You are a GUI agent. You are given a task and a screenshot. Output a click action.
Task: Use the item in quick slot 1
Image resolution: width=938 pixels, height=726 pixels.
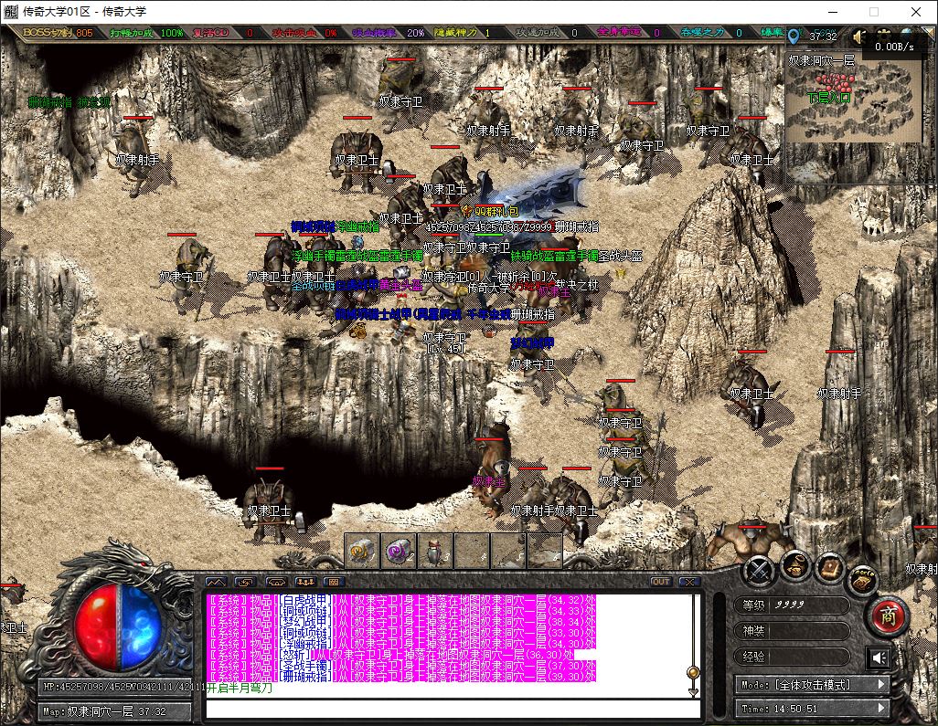[362, 551]
